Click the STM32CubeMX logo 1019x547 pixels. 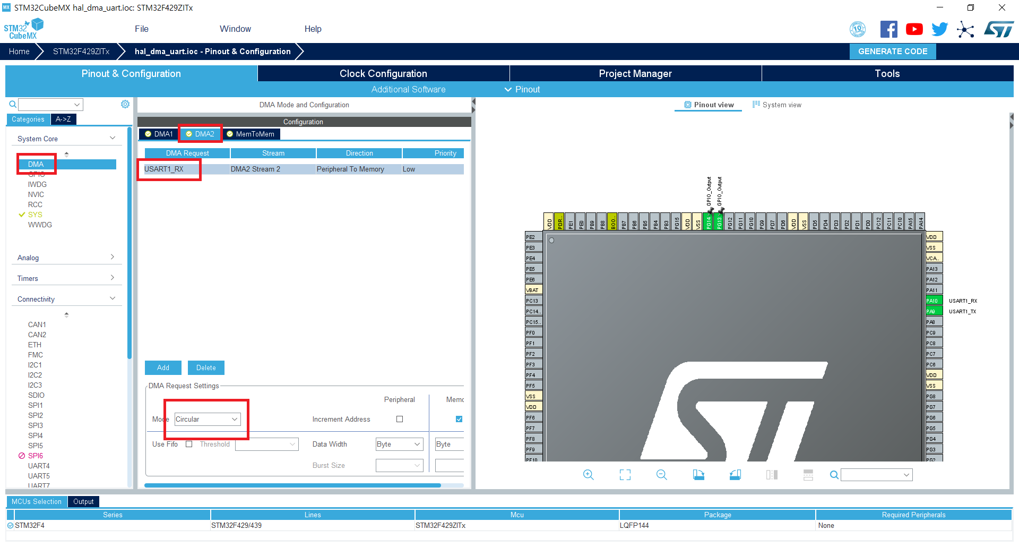click(23, 29)
